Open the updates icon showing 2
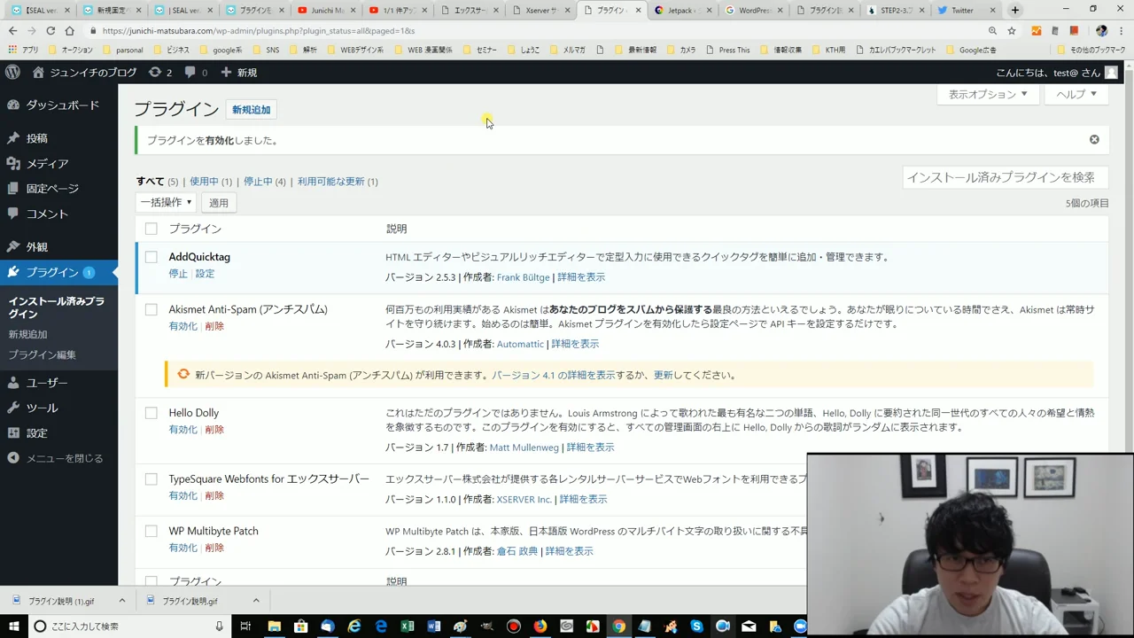The width and height of the screenshot is (1134, 638). pos(159,72)
